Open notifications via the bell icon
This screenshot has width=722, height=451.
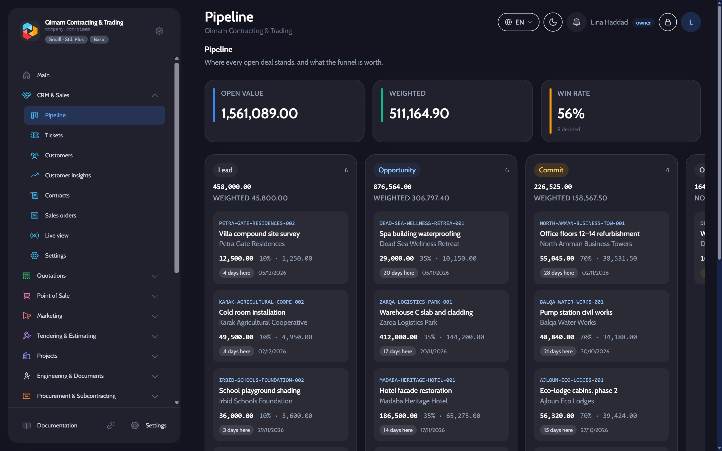[x=576, y=22]
